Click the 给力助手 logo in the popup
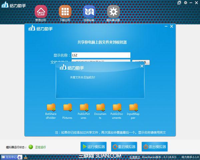The height and width of the screenshot is (160, 200). pos(72,67)
